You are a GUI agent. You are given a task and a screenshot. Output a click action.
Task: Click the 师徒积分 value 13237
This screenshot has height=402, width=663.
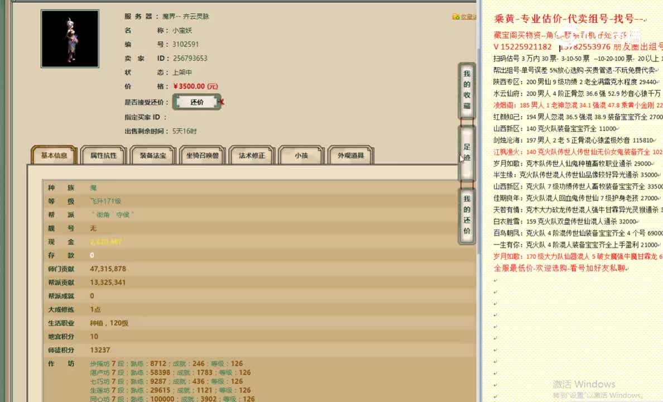pos(100,350)
